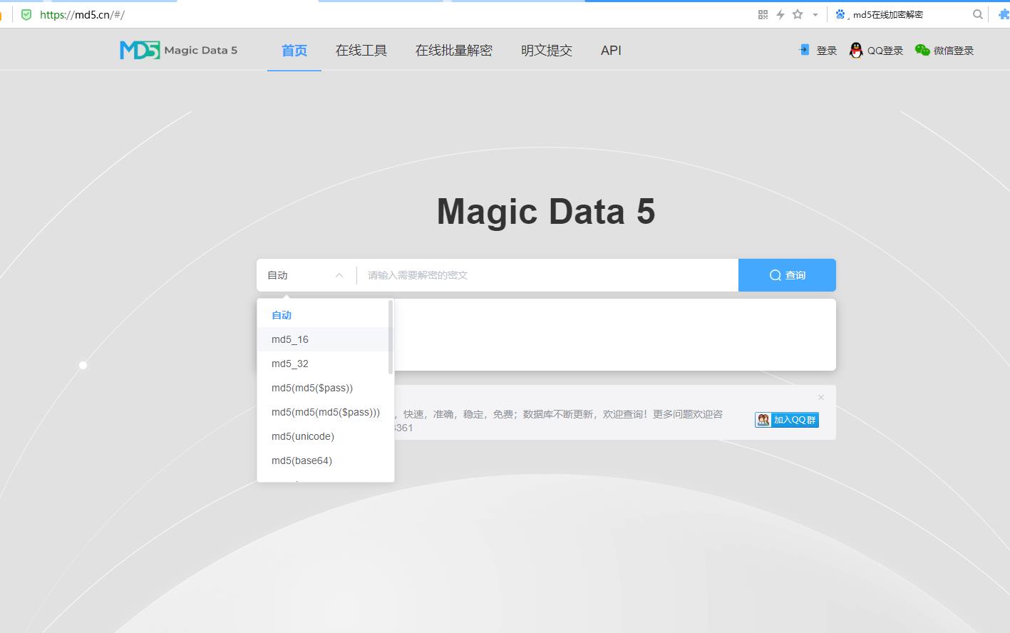This screenshot has width=1010, height=633.
Task: Expand the arrow next to bookmark star
Action: pos(815,14)
